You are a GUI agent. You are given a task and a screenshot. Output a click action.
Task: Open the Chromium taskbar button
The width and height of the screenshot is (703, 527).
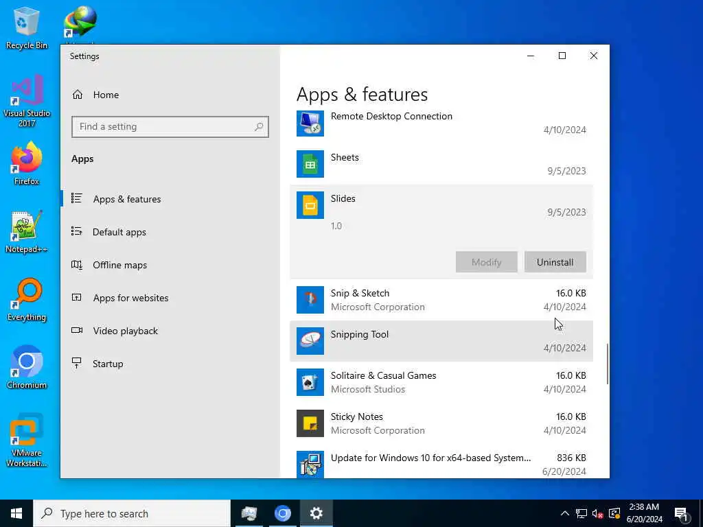click(x=282, y=513)
